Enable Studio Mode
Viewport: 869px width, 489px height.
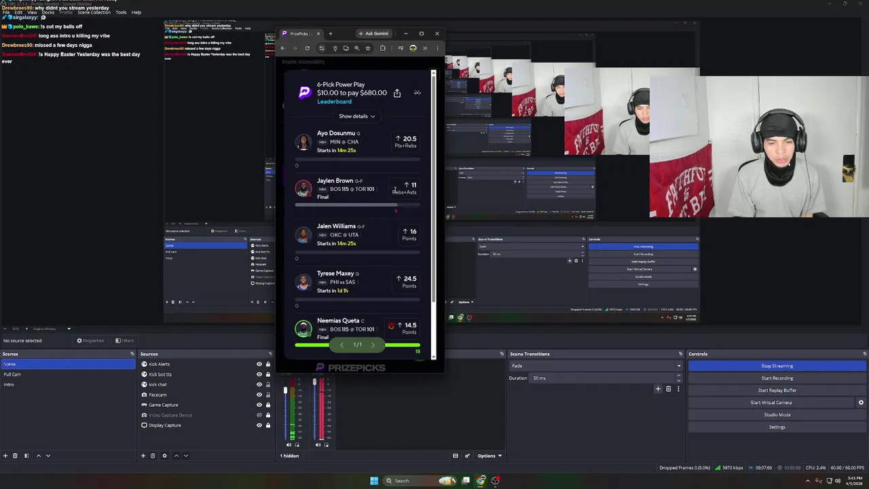(777, 415)
